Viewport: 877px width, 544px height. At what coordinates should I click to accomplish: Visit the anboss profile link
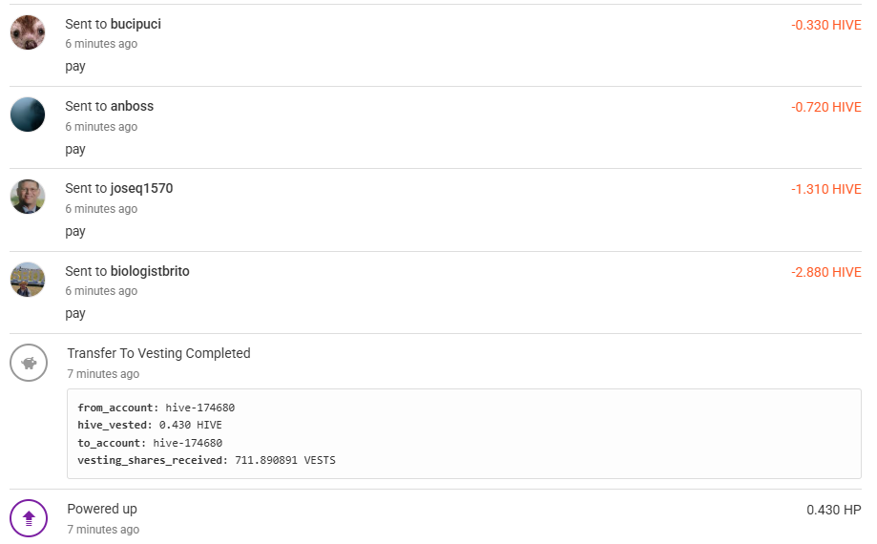132,106
